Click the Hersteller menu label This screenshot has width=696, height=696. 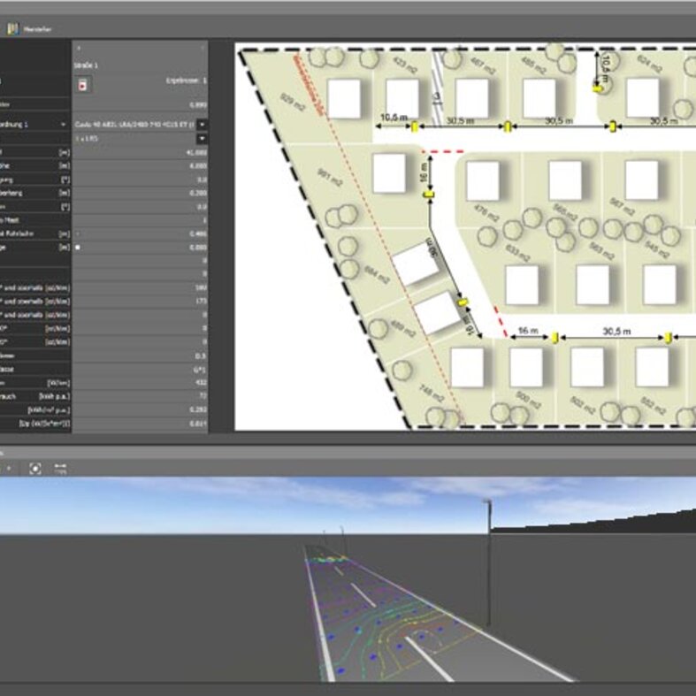click(x=36, y=28)
